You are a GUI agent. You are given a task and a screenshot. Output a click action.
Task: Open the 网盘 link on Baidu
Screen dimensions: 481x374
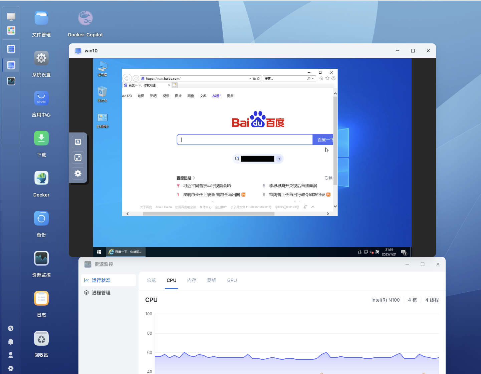click(191, 96)
